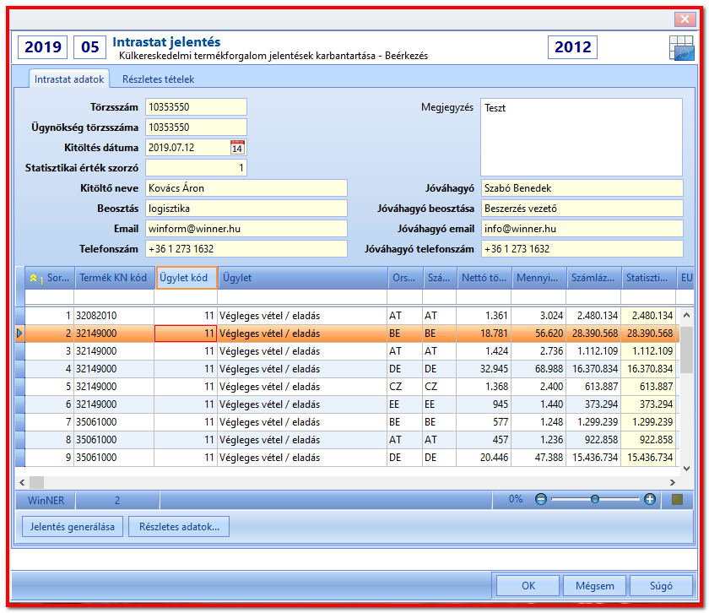Viewport: 709px width, 613px height.
Task: Click the filter cell under Ügylet kód column
Action: click(186, 296)
